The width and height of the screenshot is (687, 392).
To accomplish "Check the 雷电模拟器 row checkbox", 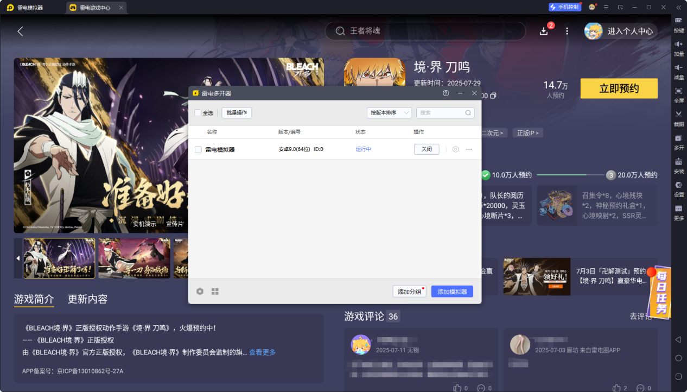I will [198, 149].
